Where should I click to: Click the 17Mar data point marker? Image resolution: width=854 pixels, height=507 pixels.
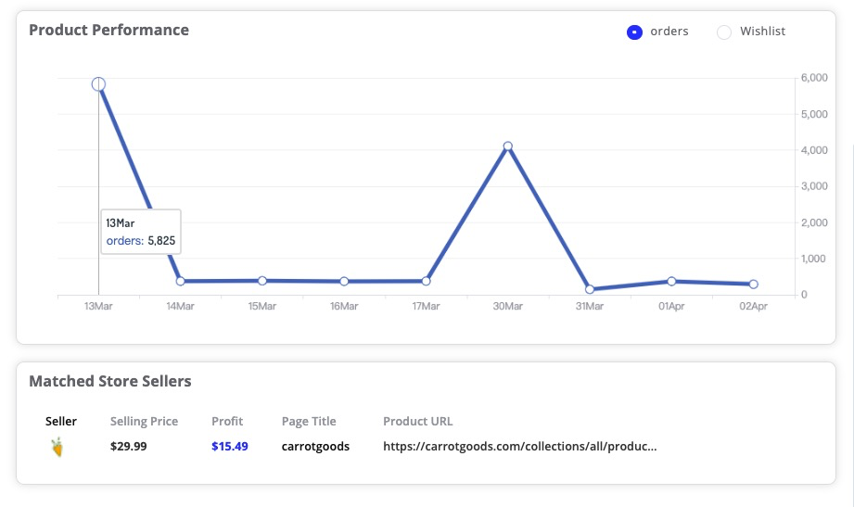tap(426, 281)
